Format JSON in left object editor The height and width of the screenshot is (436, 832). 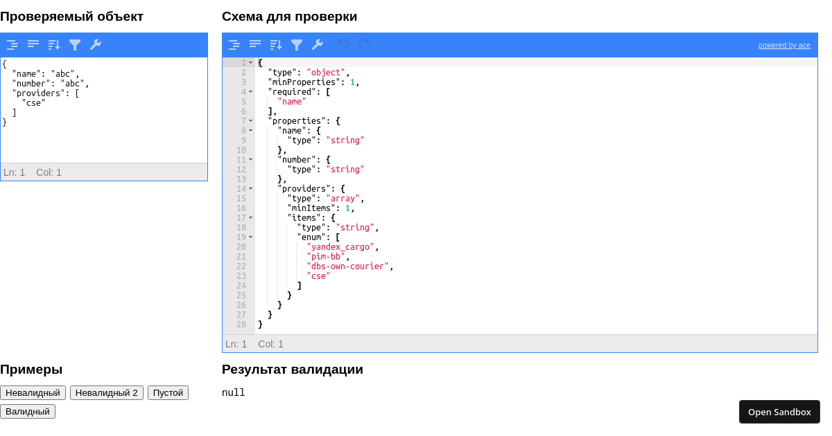pos(12,45)
